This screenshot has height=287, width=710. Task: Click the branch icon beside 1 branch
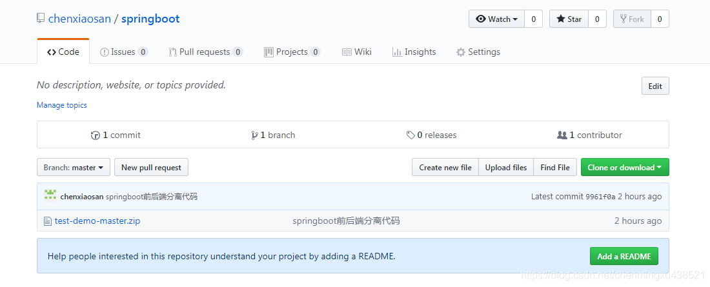point(254,135)
